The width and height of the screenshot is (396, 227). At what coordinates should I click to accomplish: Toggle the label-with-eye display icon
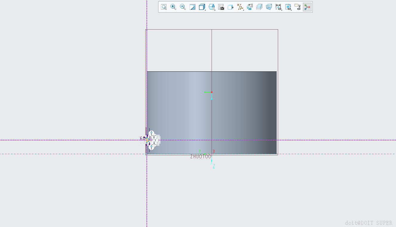[x=298, y=7]
